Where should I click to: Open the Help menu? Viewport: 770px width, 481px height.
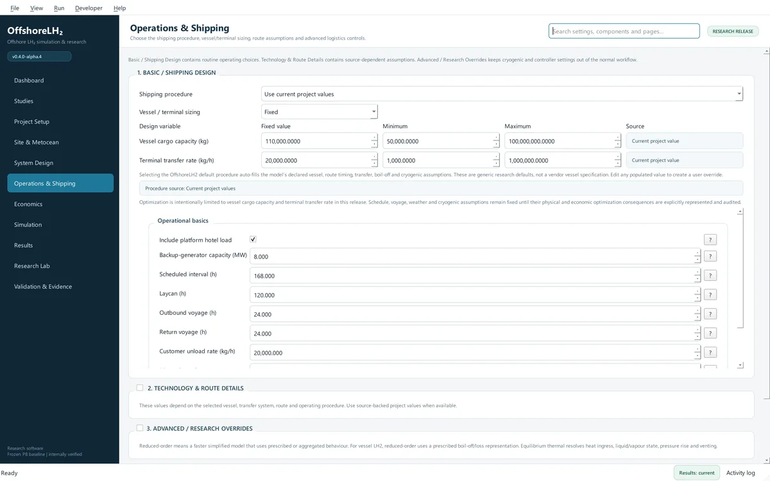(119, 8)
